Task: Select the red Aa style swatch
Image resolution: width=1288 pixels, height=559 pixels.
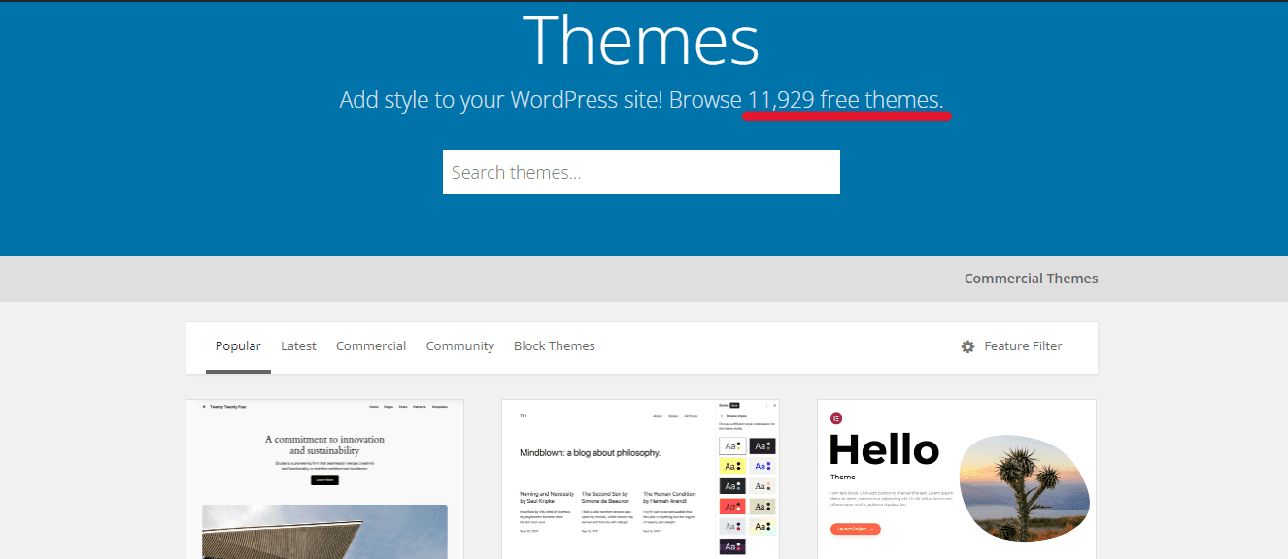Action: coord(732,506)
